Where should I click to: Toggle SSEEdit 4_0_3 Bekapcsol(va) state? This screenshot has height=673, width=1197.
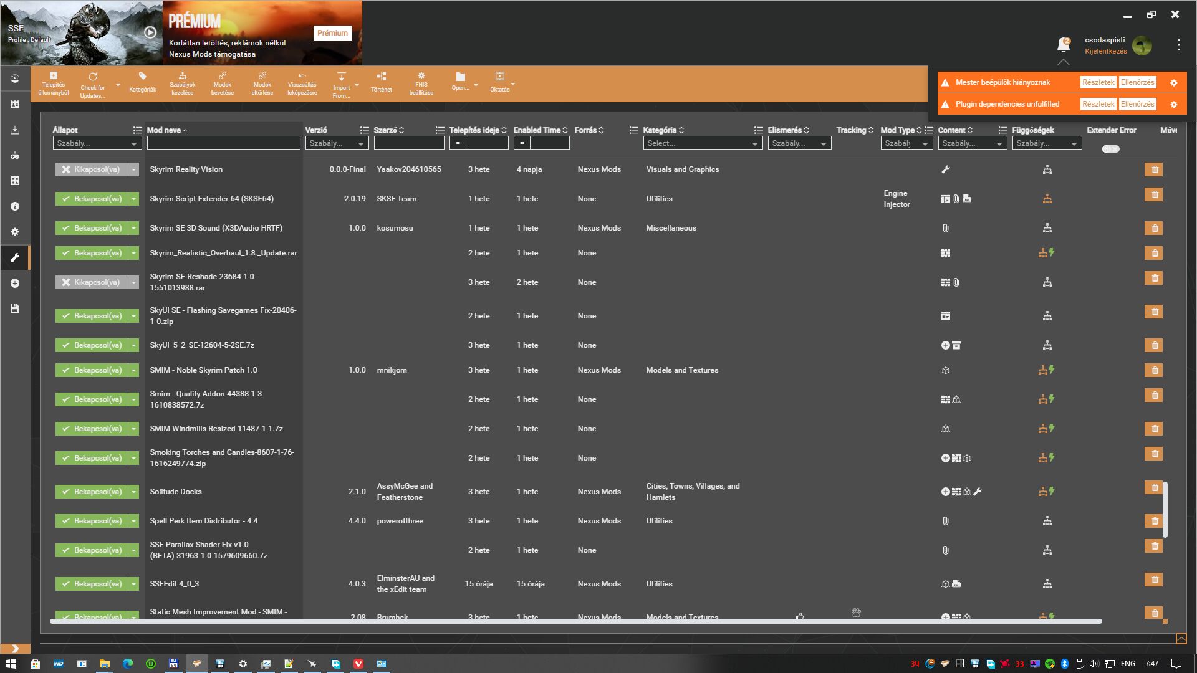coord(91,584)
